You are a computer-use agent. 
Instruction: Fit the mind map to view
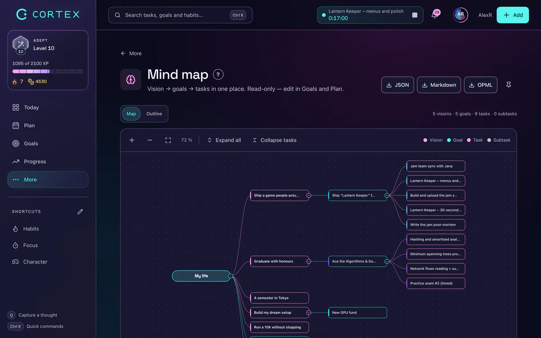coord(168,140)
